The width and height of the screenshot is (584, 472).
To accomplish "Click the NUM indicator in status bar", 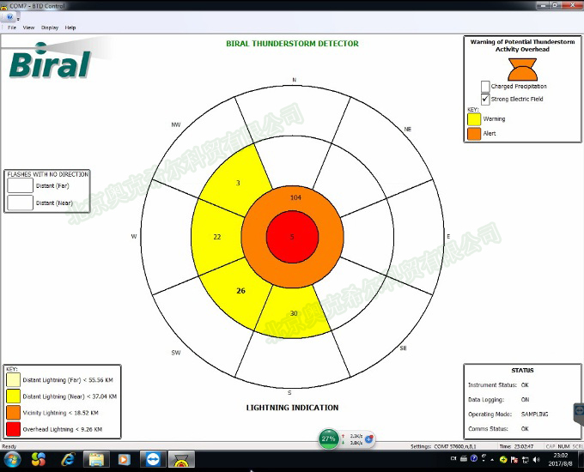I will [x=563, y=446].
